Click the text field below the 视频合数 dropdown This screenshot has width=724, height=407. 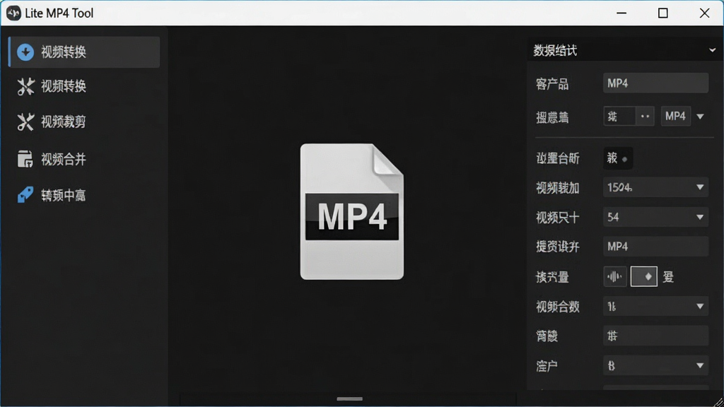pos(655,336)
